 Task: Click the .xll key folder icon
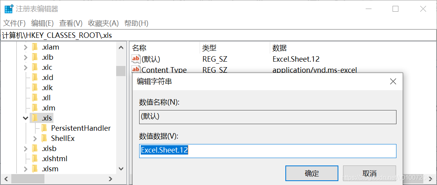(x=35, y=98)
